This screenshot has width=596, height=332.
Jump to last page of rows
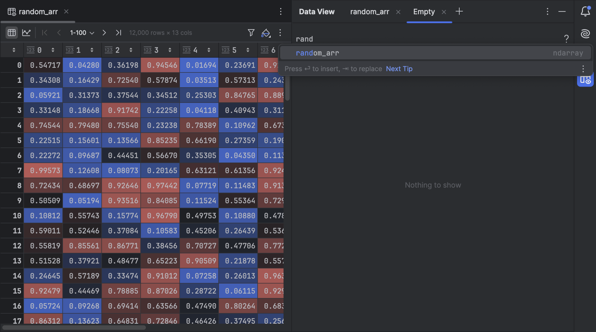pyautogui.click(x=118, y=33)
